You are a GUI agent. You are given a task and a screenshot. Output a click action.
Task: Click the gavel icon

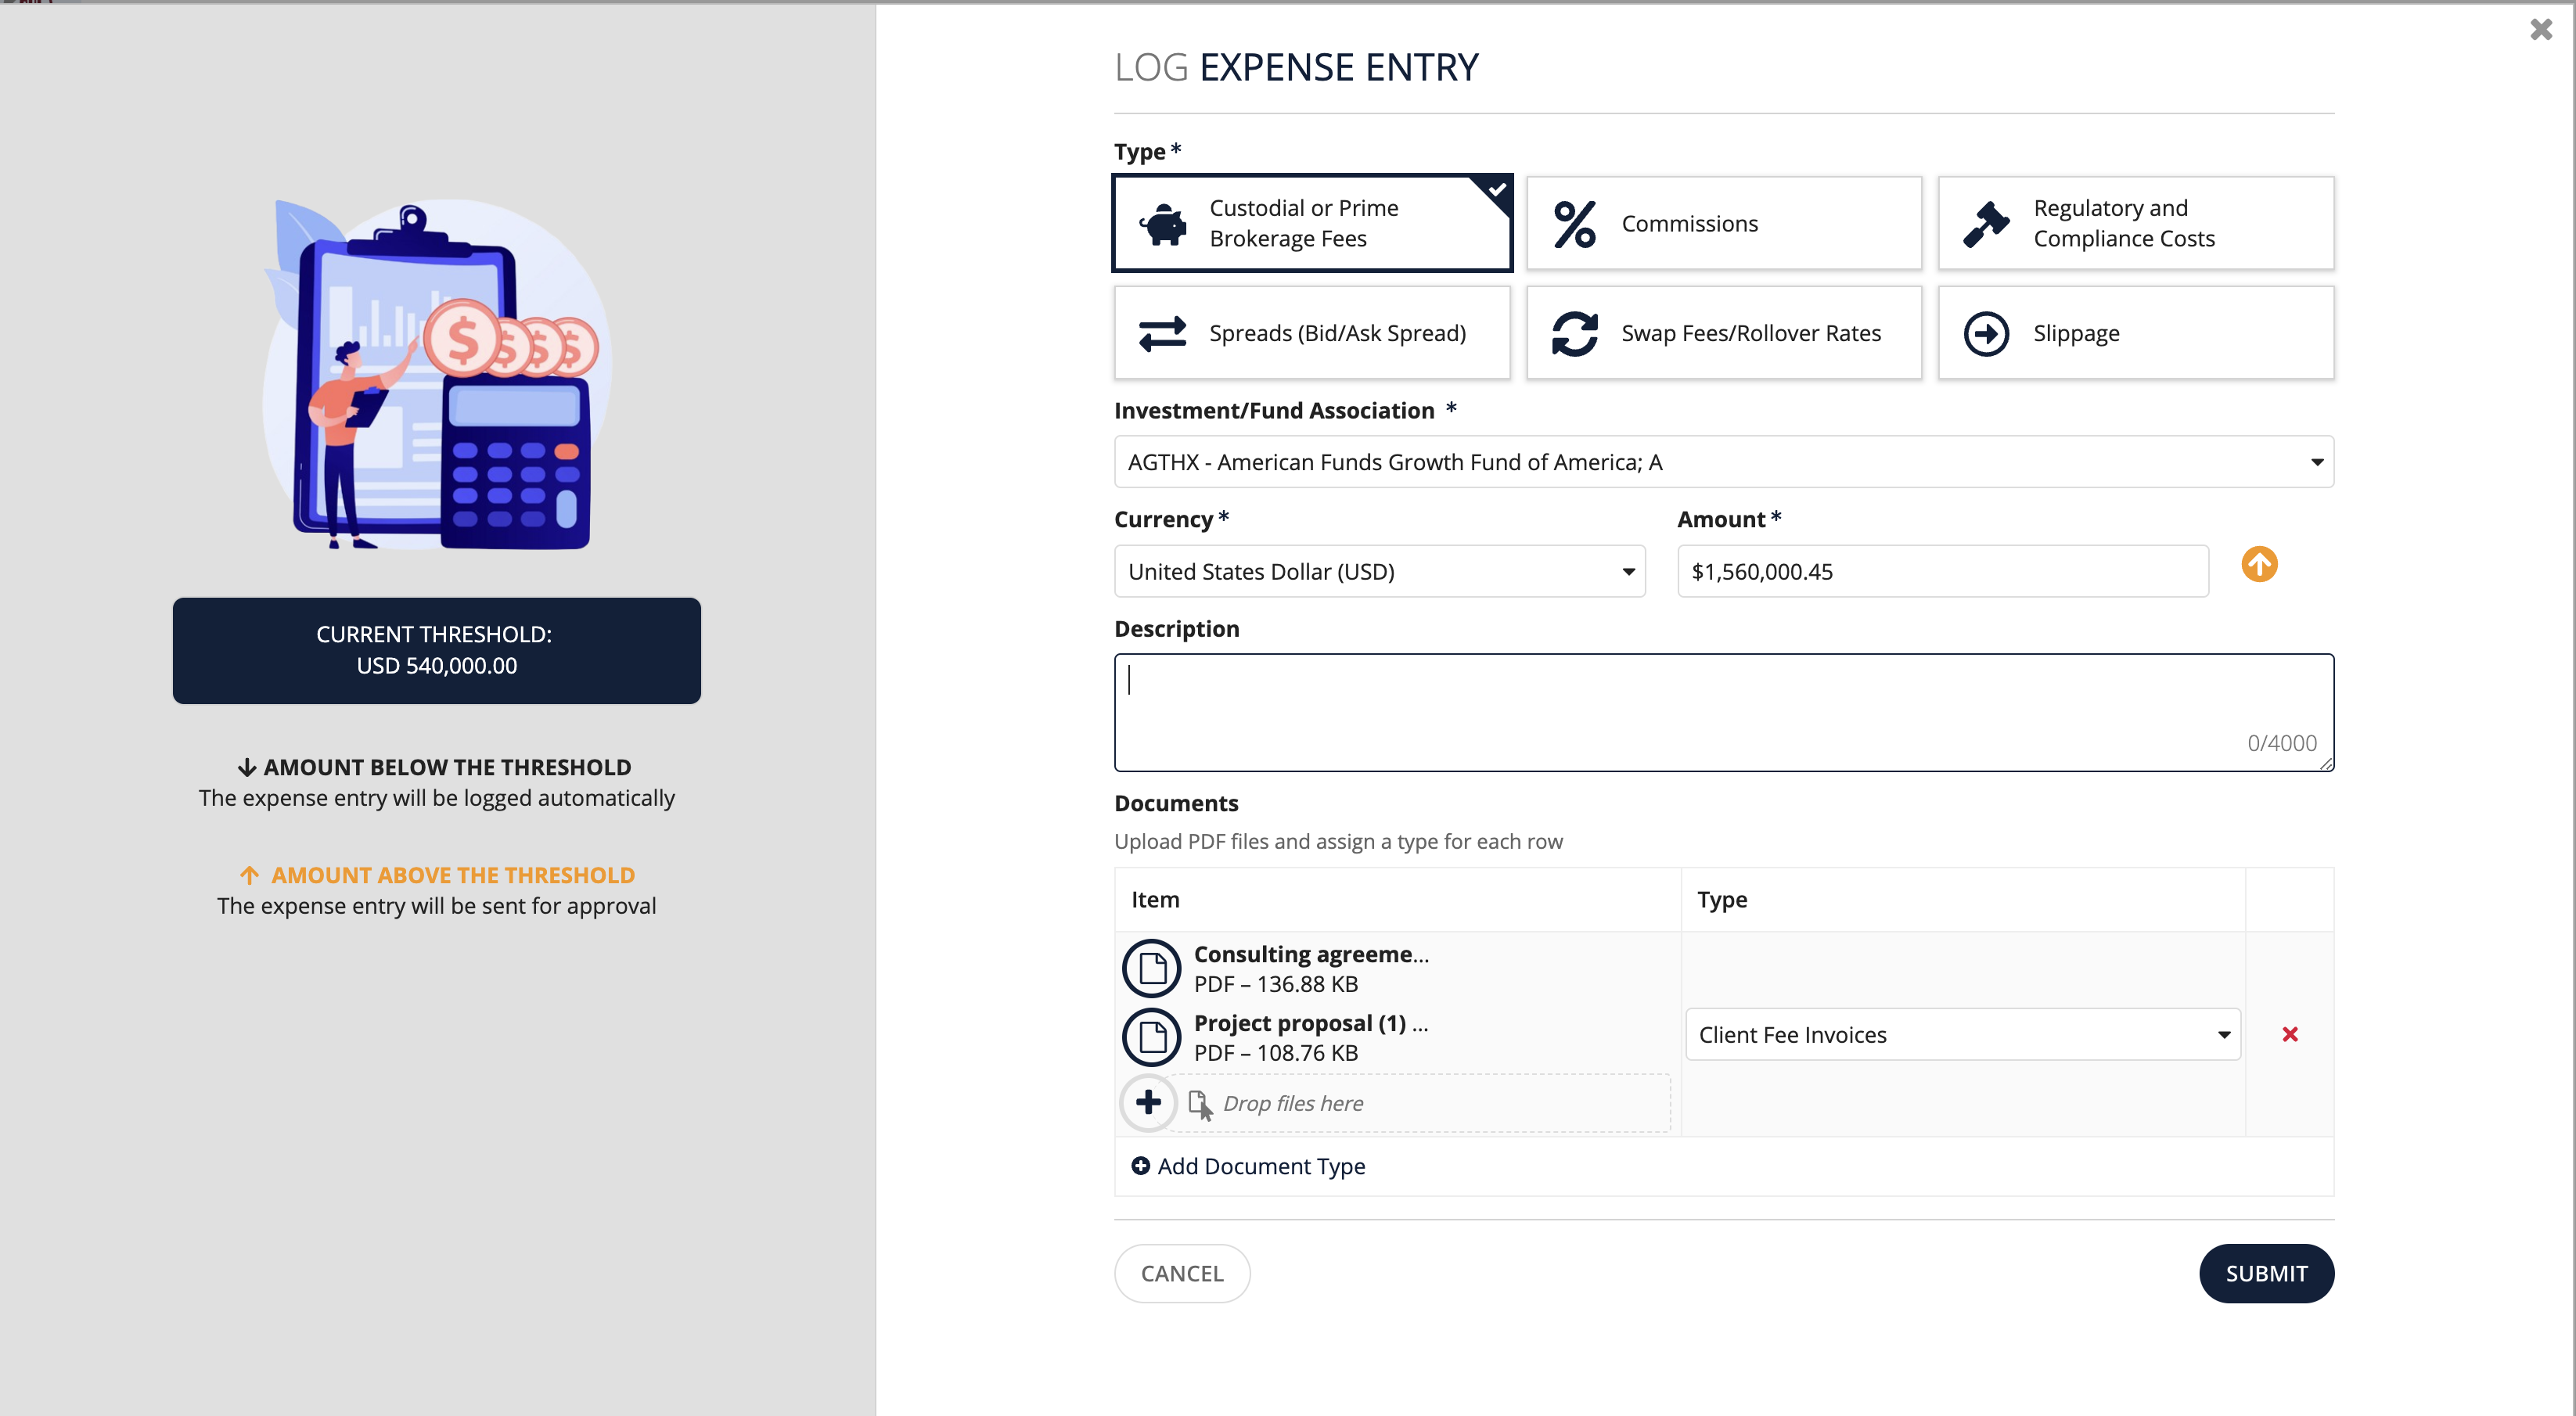1986,224
